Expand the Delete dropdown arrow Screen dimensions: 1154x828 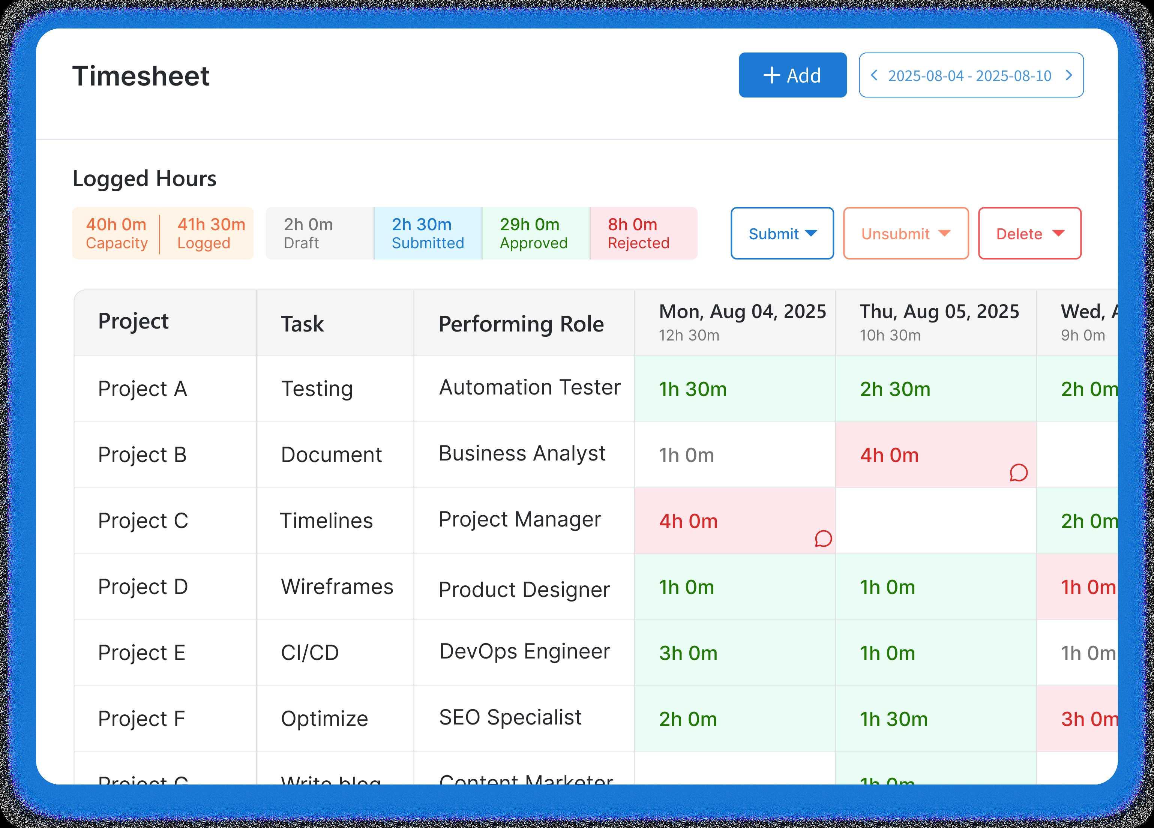pyautogui.click(x=1058, y=233)
